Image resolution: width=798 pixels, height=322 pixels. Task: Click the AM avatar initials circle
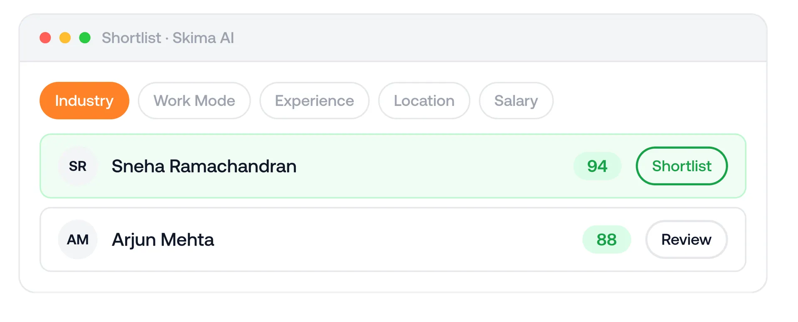78,240
